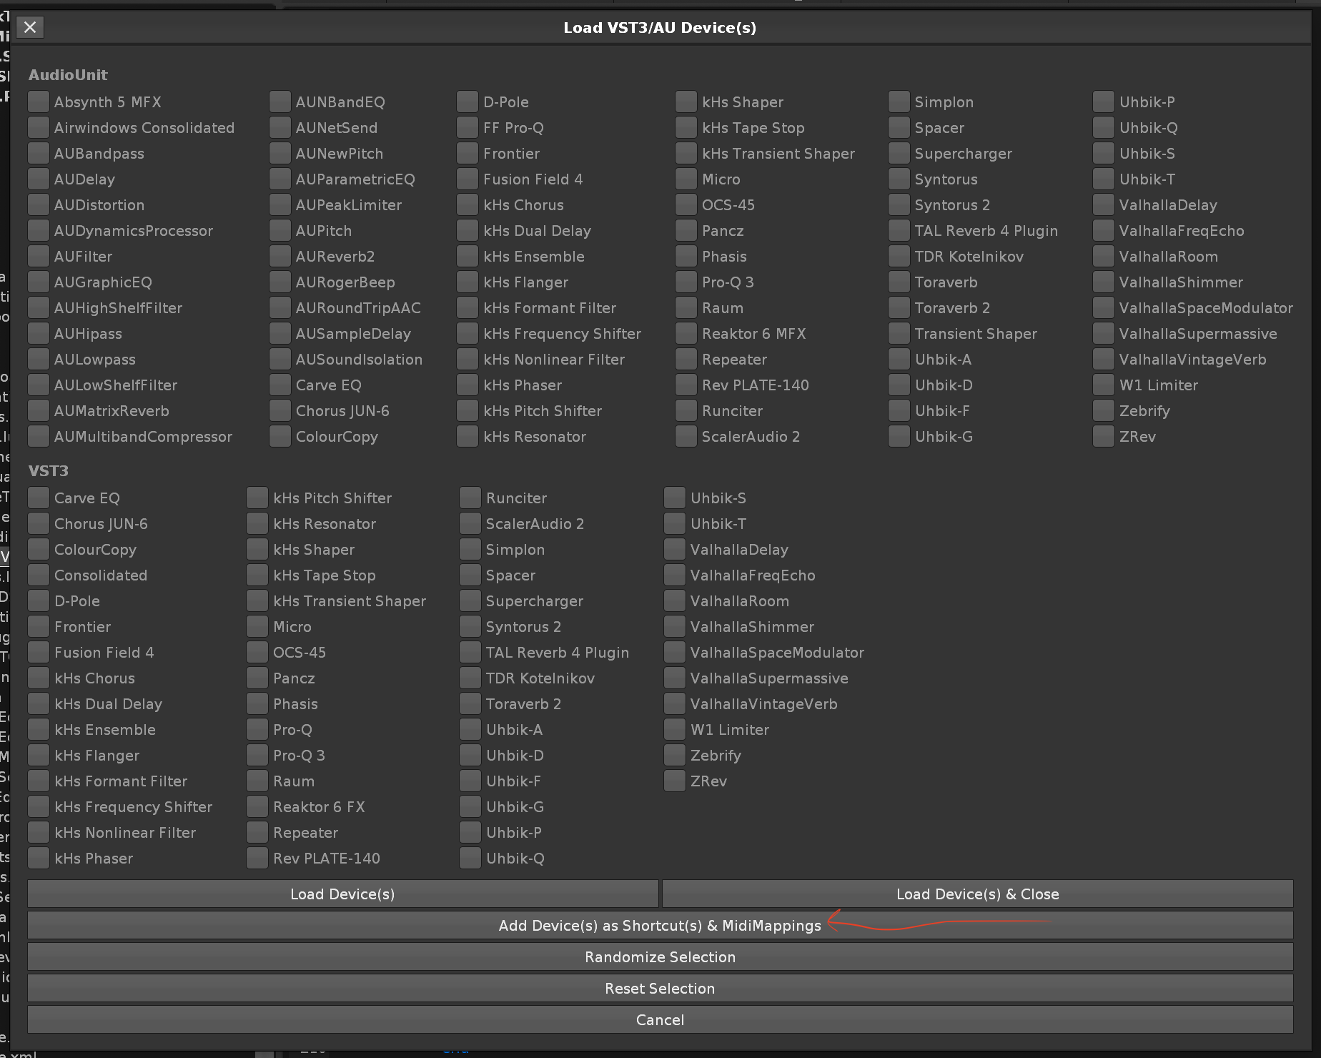Select the Toraverb AudioUnit checkbox

tap(899, 282)
